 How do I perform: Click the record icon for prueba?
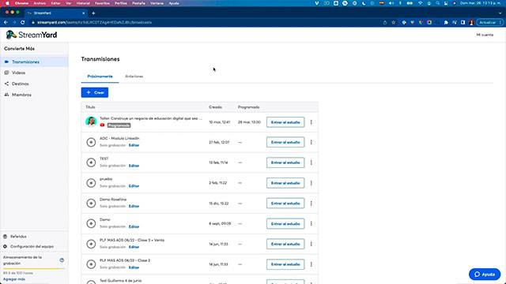[x=91, y=183]
